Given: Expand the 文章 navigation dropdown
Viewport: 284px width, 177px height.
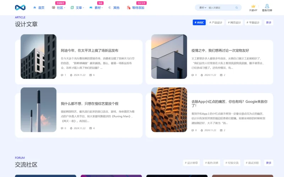Looking at the screenshot, I should [x=79, y=7].
